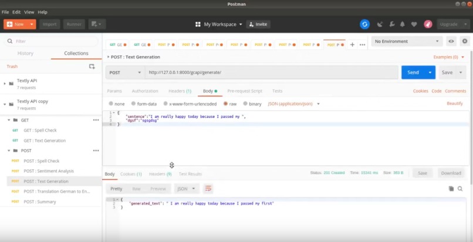Click the collections Filter field
Viewport: 473px width, 242px height.
pos(51,41)
